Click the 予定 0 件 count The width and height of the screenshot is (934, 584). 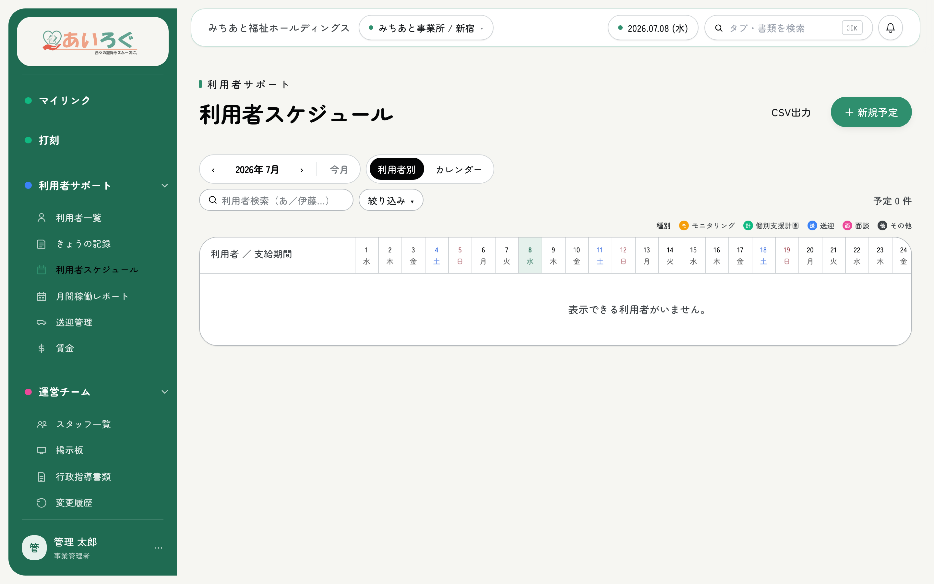(892, 201)
